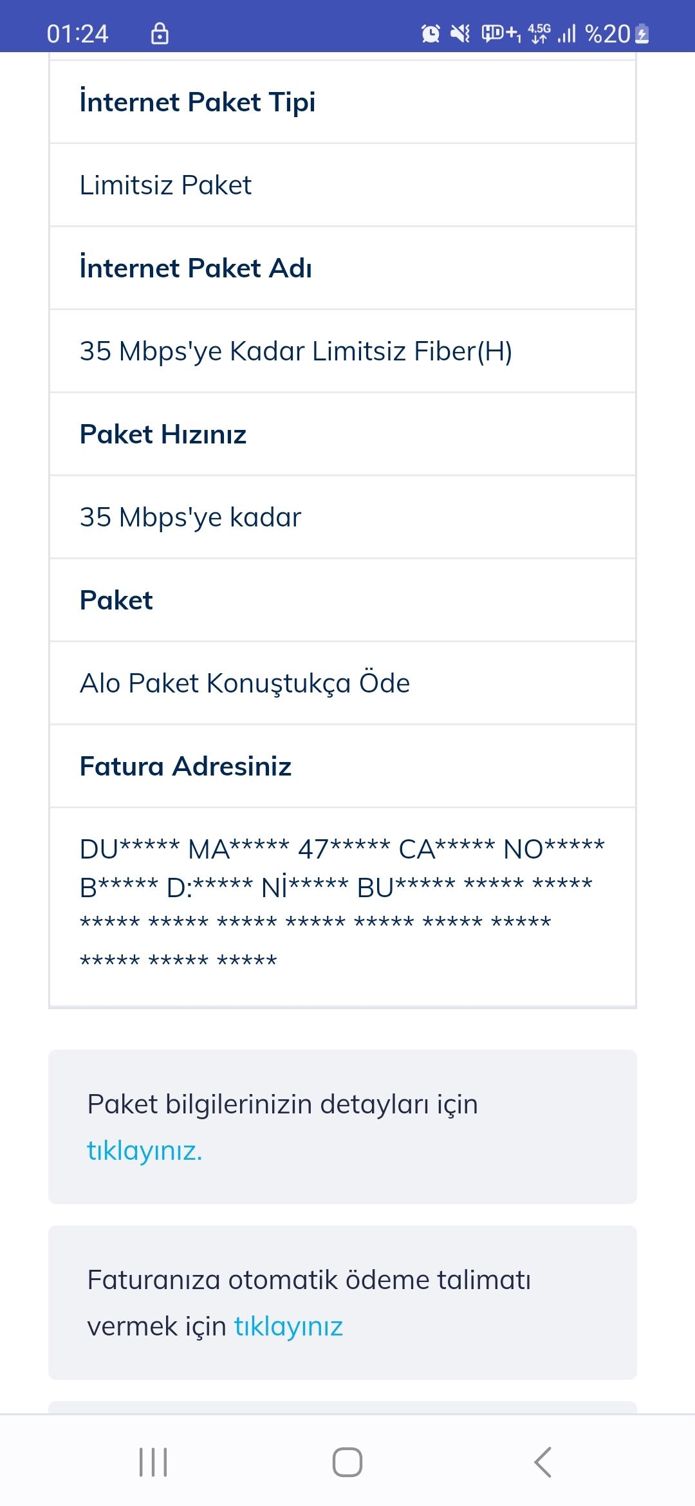Tap '35 Mbps'ye Kadar Limitsiz Fiber(H)' row

(342, 351)
